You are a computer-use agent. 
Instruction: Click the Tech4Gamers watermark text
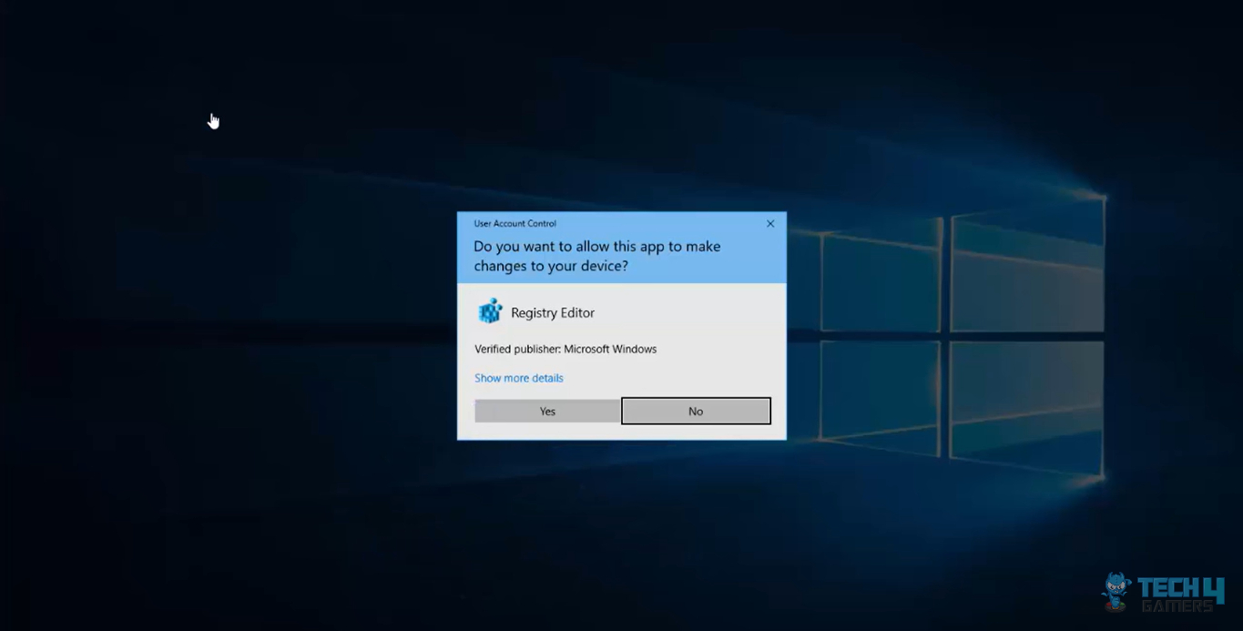click(1179, 590)
